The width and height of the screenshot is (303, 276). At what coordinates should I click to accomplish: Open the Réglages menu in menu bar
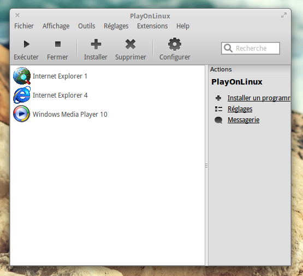[116, 26]
